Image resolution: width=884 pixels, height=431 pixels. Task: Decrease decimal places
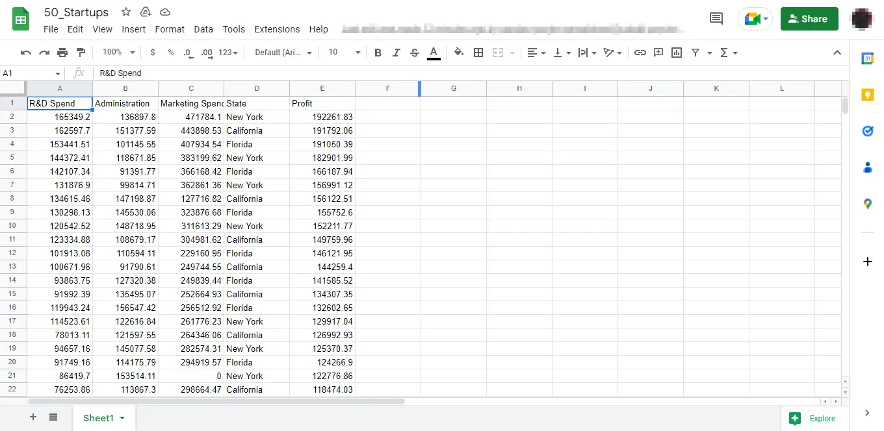point(188,53)
